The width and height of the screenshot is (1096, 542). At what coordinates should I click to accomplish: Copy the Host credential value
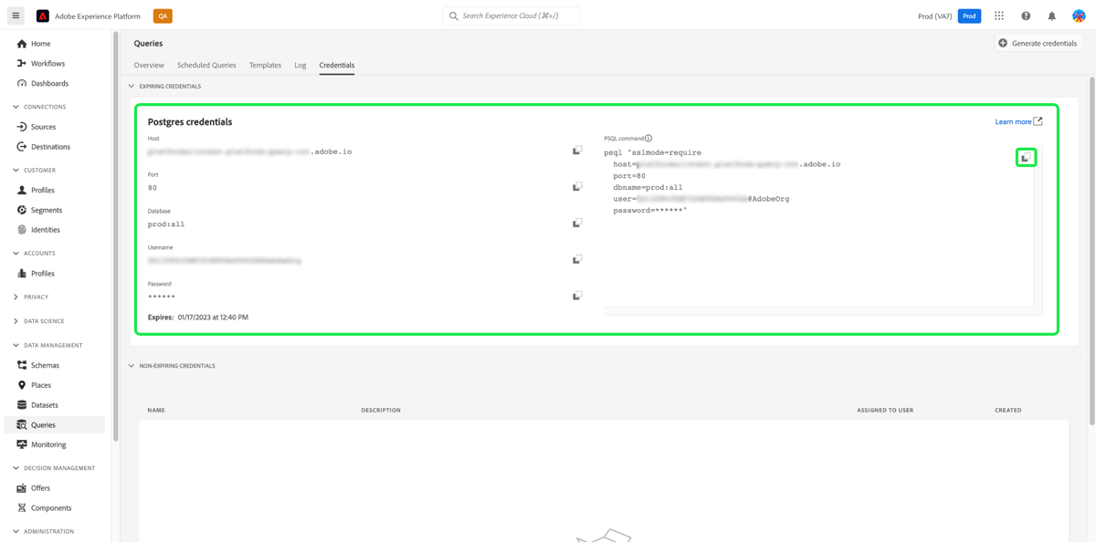[x=576, y=150]
